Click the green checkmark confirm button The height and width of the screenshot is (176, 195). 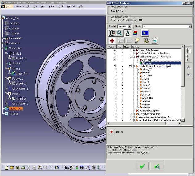pos(142,166)
